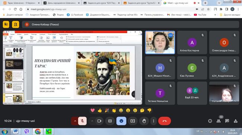Open the Другие закладки folder
Viewport: 242px width, 135px height.
pyautogui.click(x=230, y=15)
